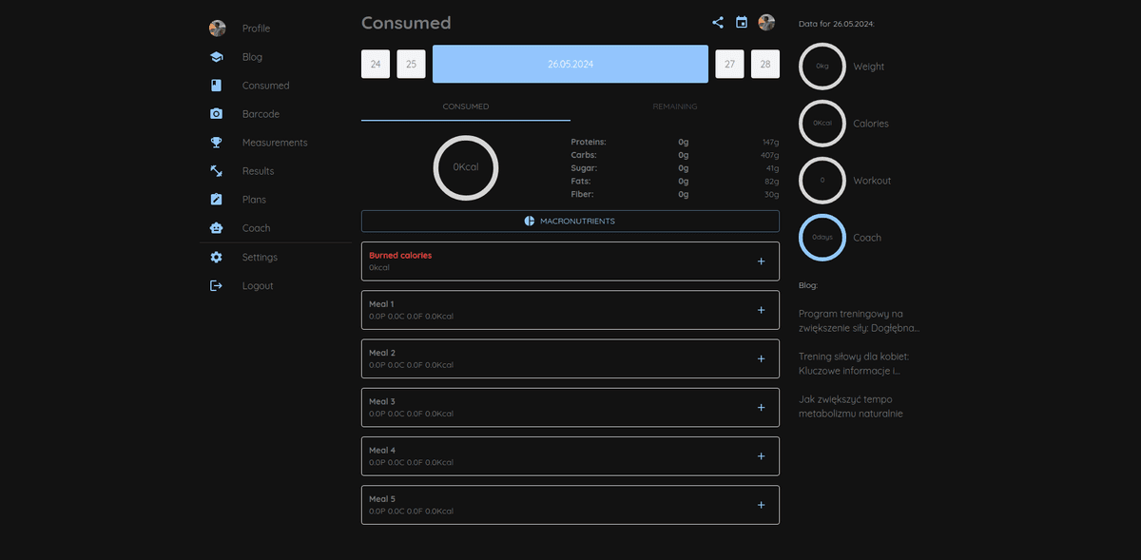The image size is (1141, 560).
Task: Expand Meal 1 using plus icon
Action: coord(761,310)
